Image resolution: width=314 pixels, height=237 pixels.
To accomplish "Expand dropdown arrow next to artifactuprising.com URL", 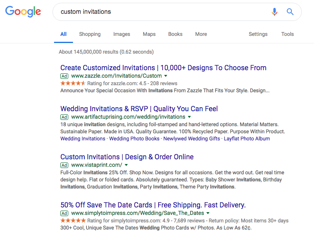I will click(x=189, y=117).
